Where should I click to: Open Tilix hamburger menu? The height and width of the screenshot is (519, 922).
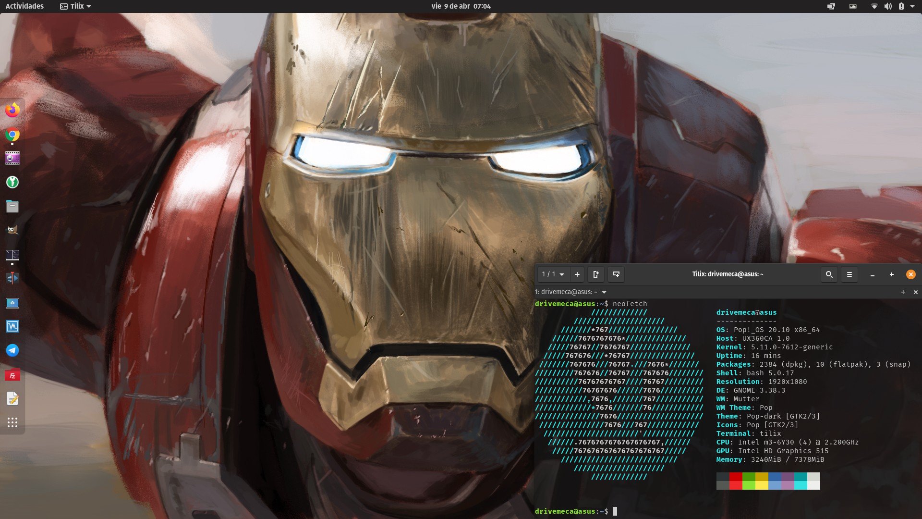click(x=849, y=274)
